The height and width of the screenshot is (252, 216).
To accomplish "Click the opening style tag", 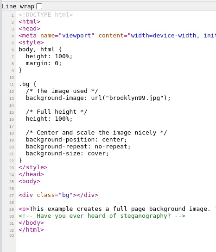I will tap(31, 43).
